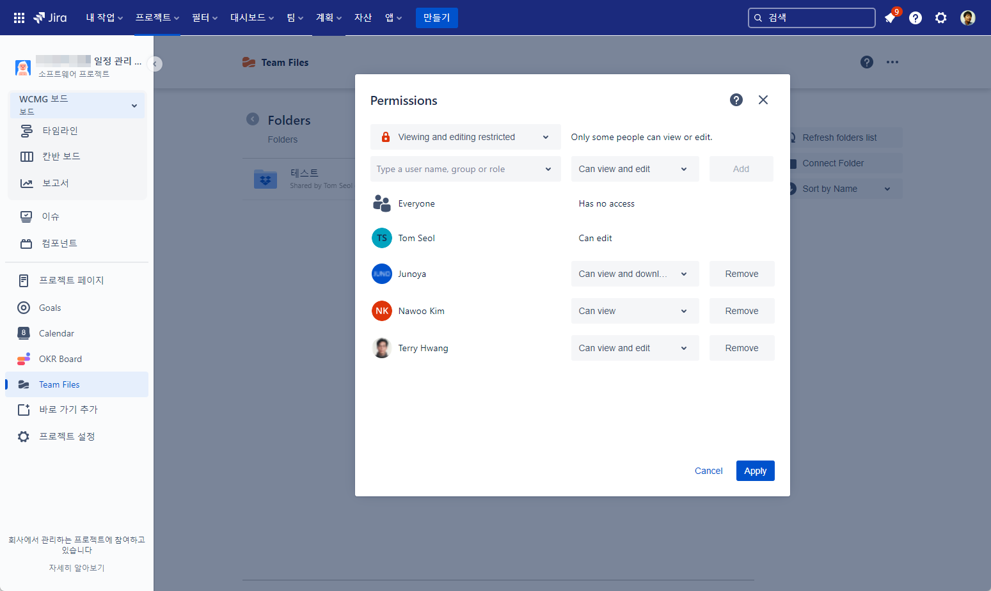Open the 대시보드 menu
This screenshot has height=591, width=991.
pyautogui.click(x=251, y=18)
